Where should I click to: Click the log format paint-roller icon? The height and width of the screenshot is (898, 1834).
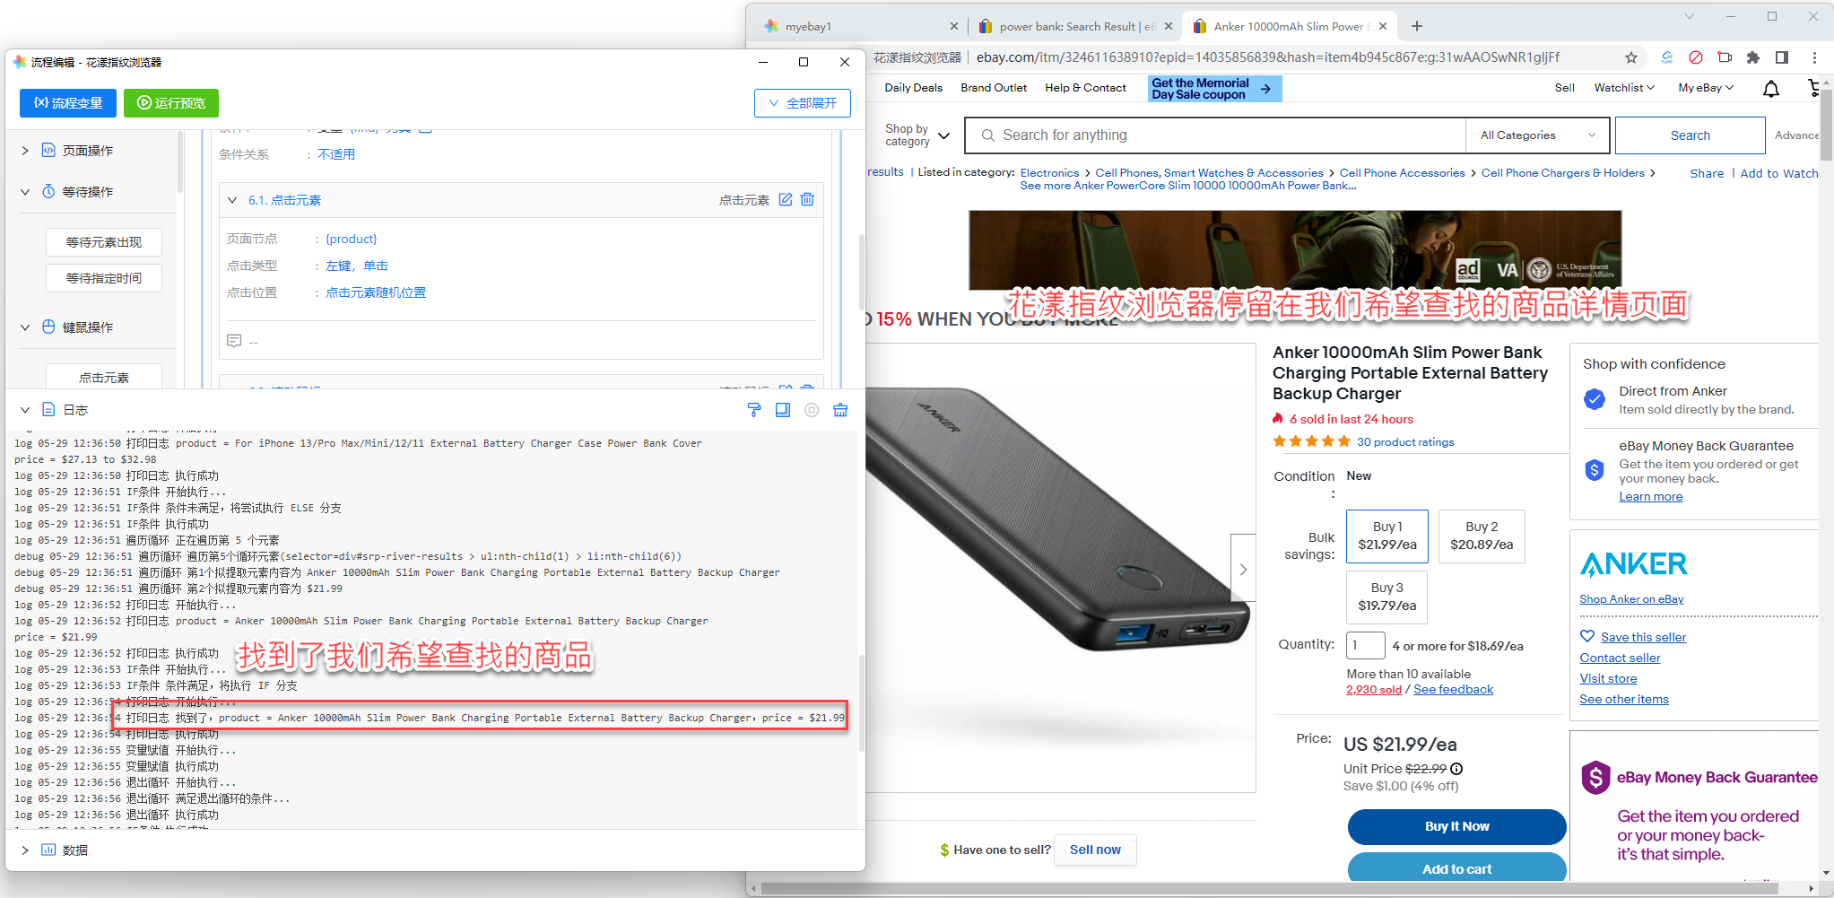[x=754, y=410]
